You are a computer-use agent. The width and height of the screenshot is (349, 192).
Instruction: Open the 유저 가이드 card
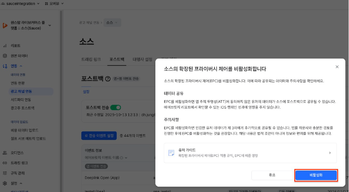click(x=250, y=153)
